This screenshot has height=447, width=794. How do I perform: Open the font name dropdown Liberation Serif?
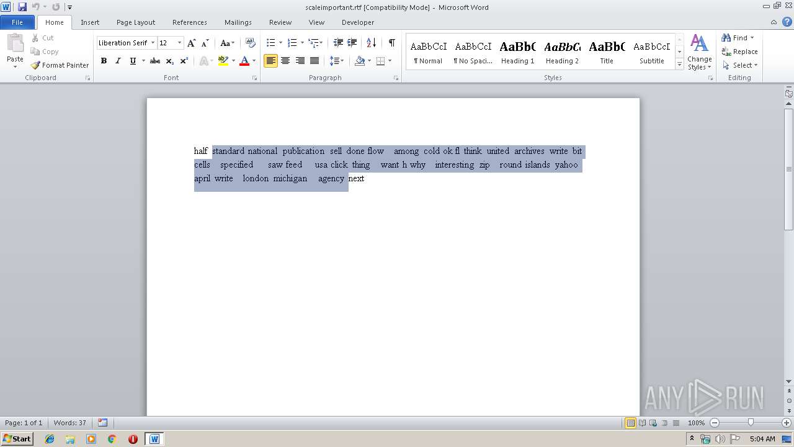[153, 43]
